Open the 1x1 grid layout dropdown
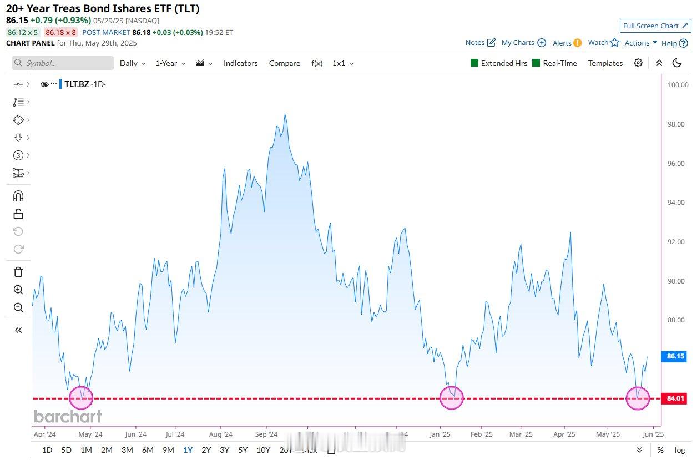 [343, 63]
